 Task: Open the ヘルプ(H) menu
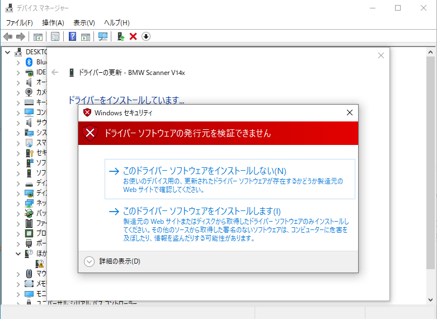(117, 23)
